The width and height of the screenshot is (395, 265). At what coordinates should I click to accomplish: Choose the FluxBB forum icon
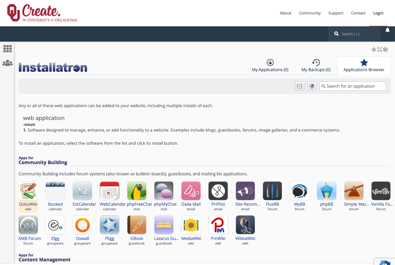click(x=272, y=191)
